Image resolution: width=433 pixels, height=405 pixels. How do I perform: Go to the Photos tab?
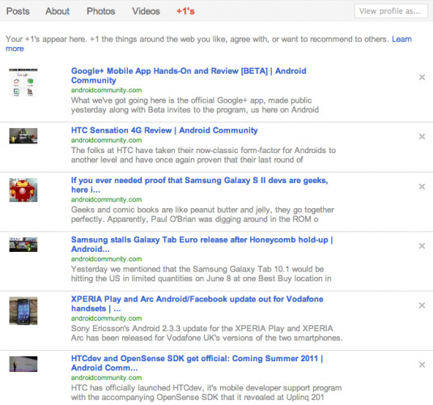101,11
